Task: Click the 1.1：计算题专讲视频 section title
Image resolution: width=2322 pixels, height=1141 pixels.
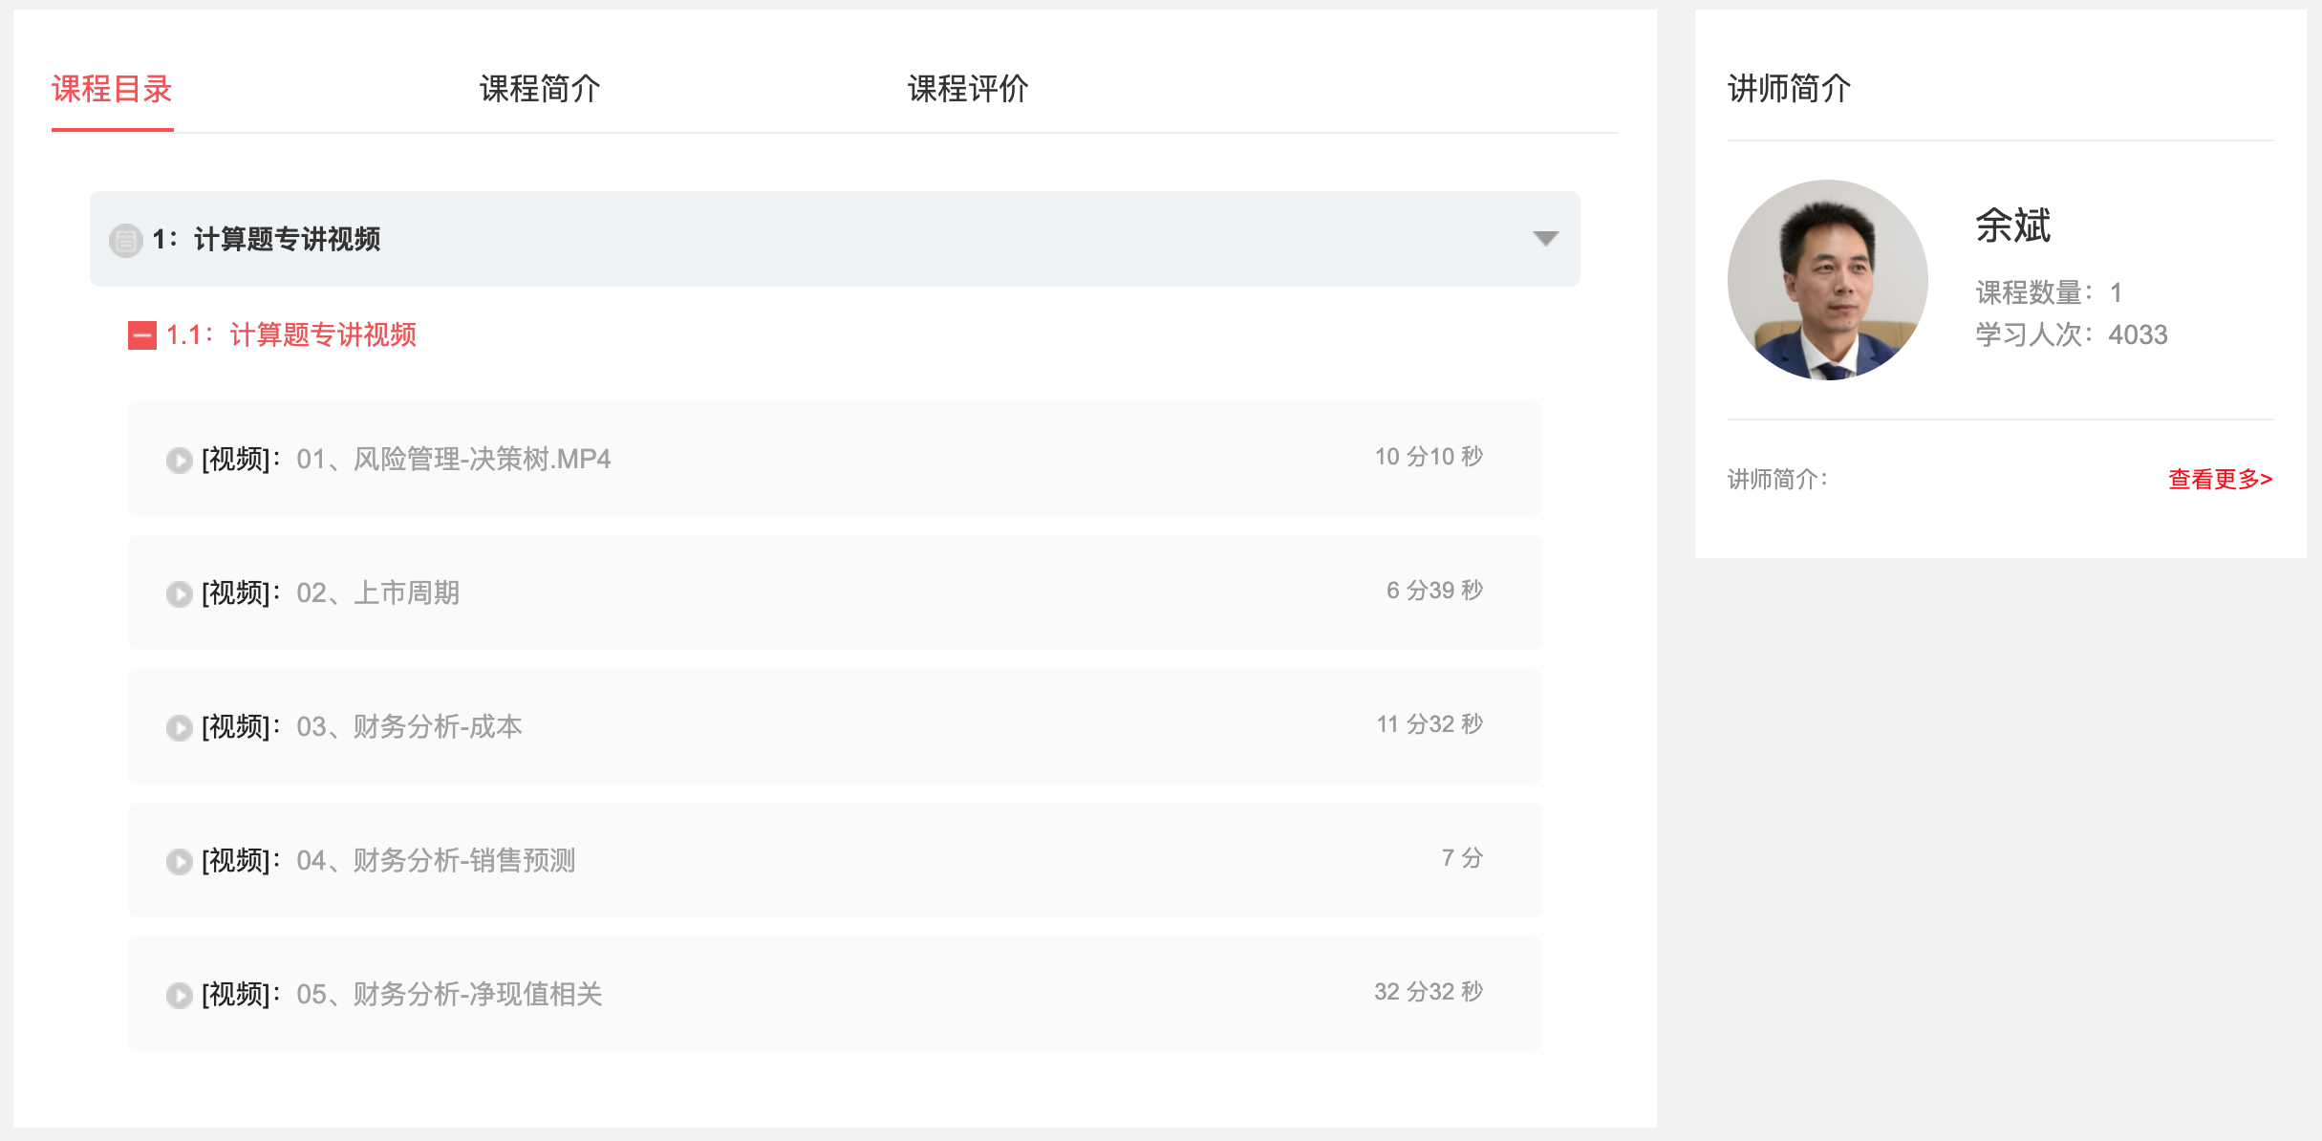Action: pyautogui.click(x=290, y=335)
